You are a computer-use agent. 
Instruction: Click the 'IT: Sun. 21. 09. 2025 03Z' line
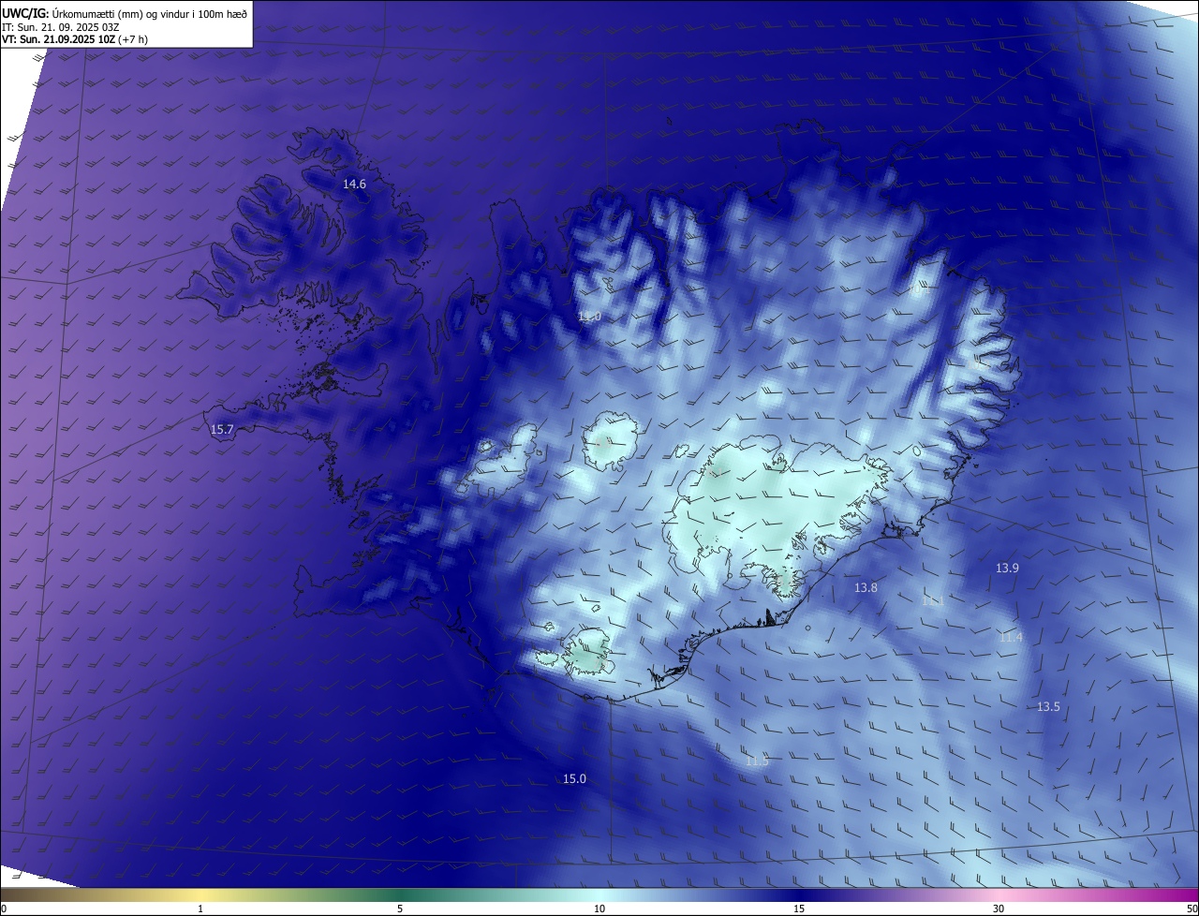pos(61,26)
